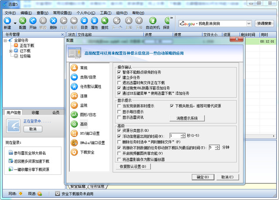The width and height of the screenshot is (279, 200).
Task: Click the 取消(C) button in config dialog
Action: [227, 177]
